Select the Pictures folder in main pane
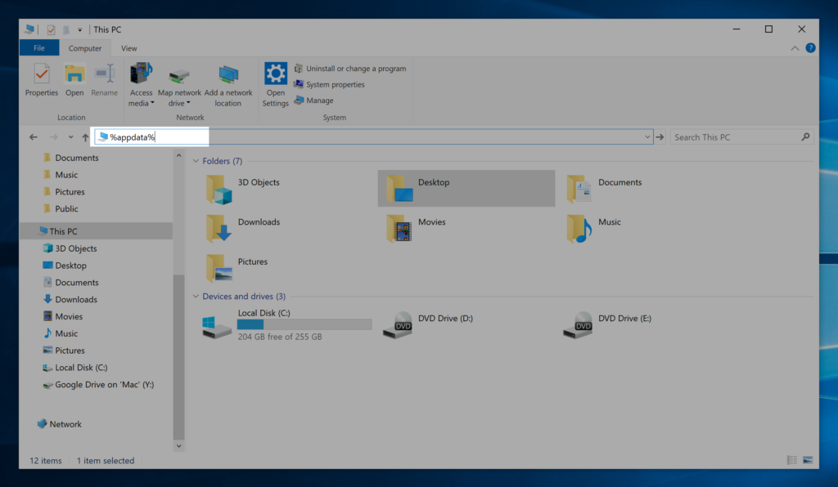 pos(237,268)
